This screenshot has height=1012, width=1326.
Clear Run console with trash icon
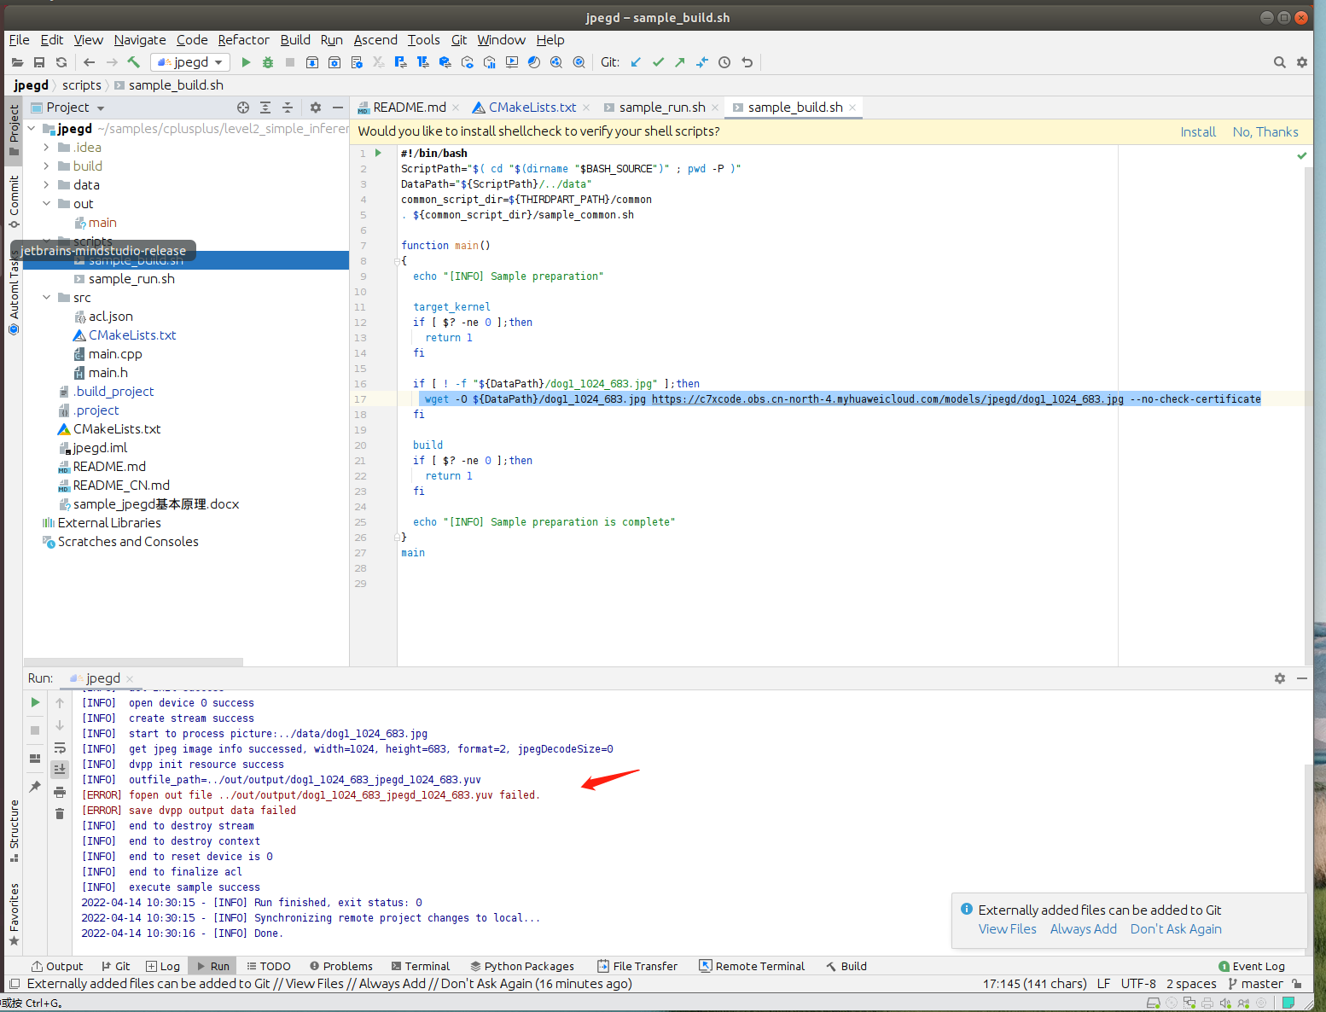(x=60, y=814)
